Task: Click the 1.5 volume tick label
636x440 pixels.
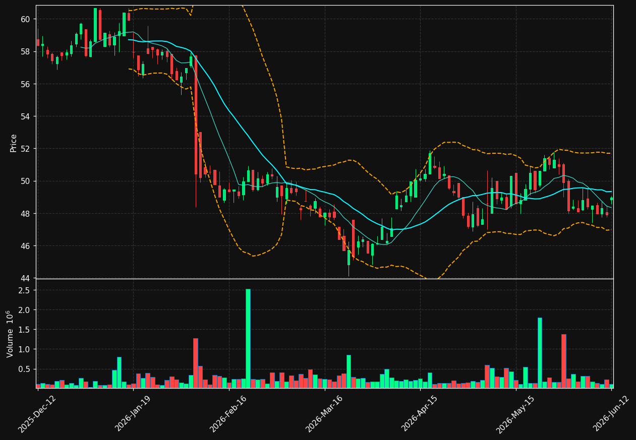Action: [25, 330]
